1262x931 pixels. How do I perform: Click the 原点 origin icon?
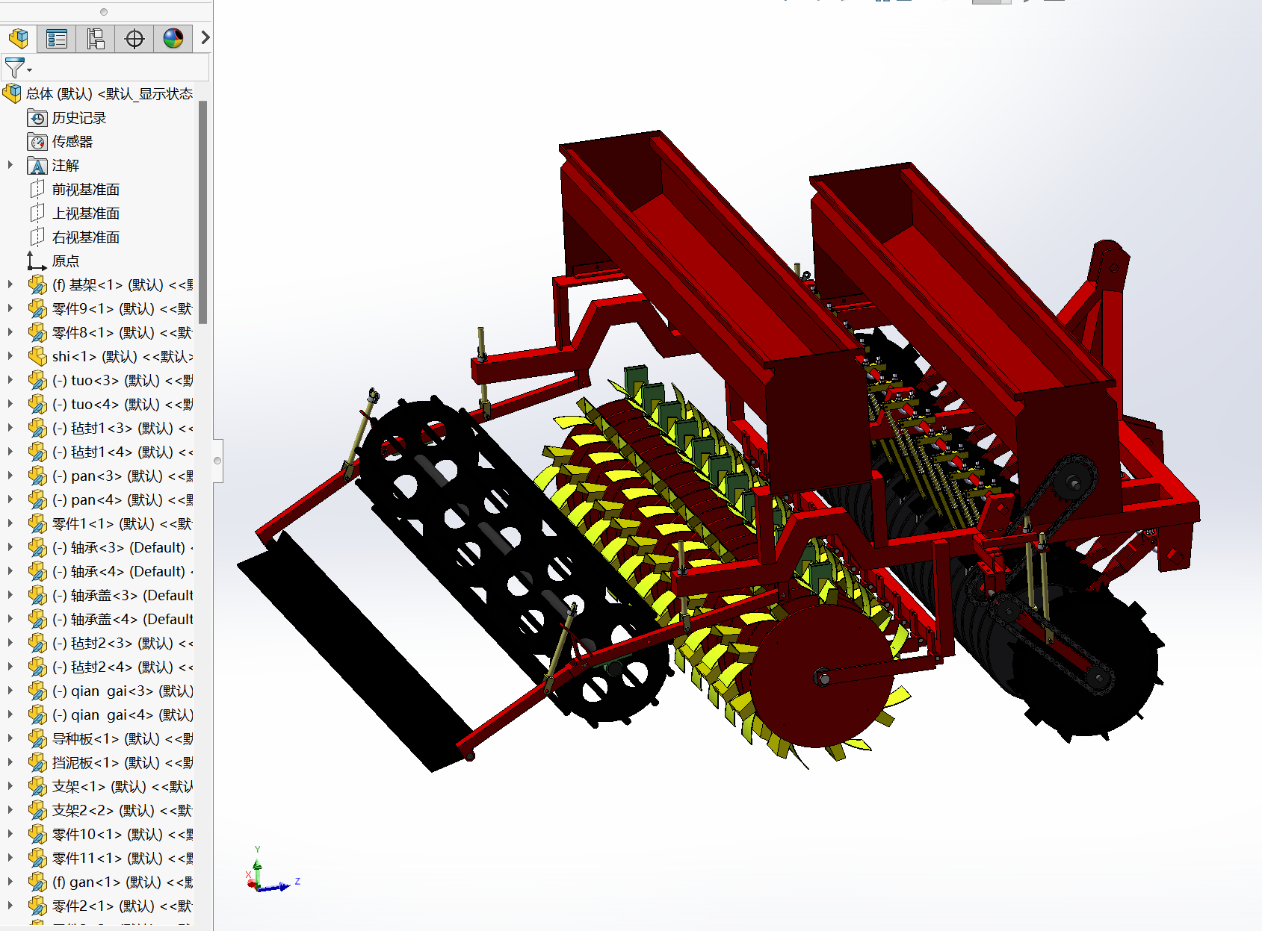[x=37, y=261]
